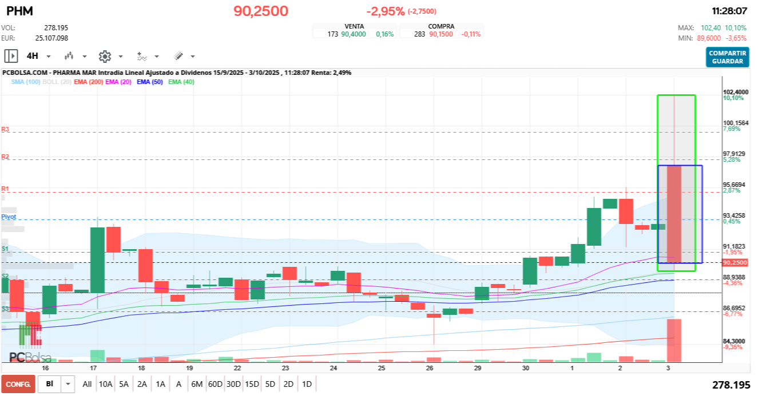Click the 90,2500 current price label on axis
758x396 pixels.
click(x=735, y=263)
